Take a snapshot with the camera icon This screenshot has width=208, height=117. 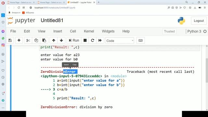tap(173, 8)
